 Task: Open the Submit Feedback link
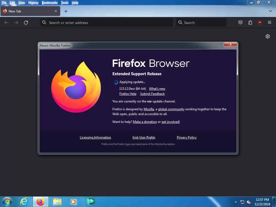click(153, 94)
